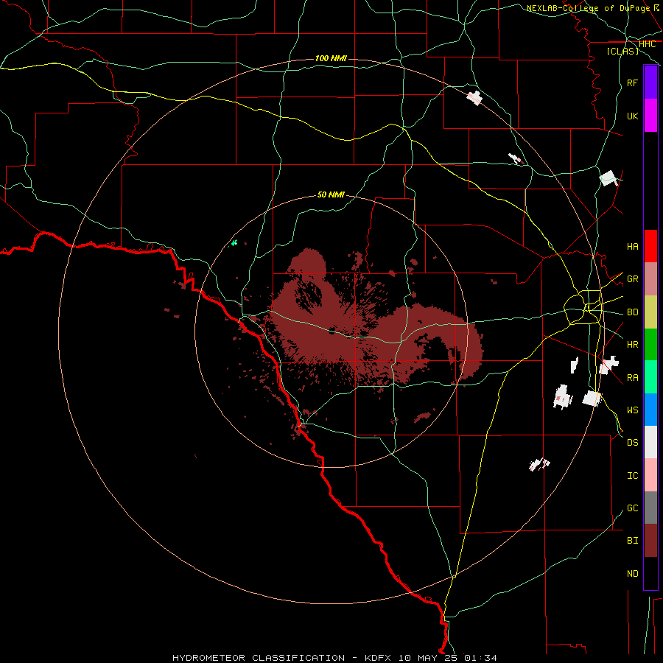Click the 'BD' legend label
This screenshot has height=663, width=663.
point(633,312)
